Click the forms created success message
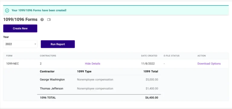This screenshot has width=232, height=109. click(x=39, y=11)
